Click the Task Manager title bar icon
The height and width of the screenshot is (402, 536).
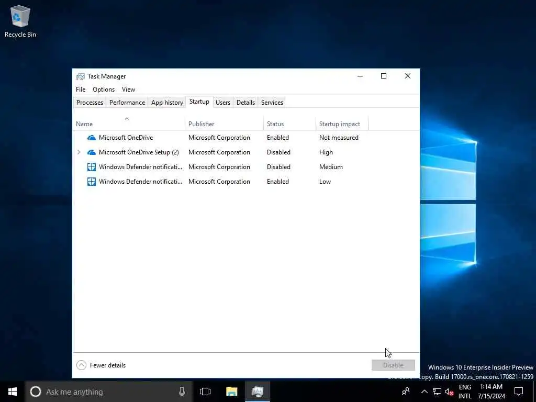[x=80, y=76]
